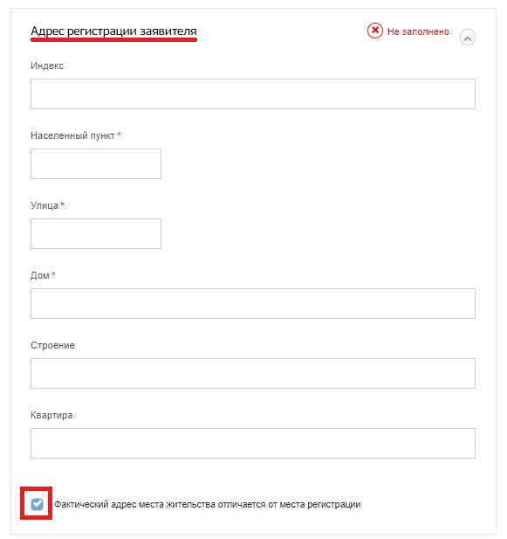Screen dimensions: 507x539
Task: Focus the Индекс input field
Action: click(253, 93)
